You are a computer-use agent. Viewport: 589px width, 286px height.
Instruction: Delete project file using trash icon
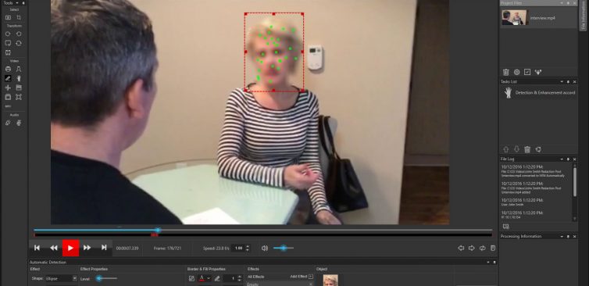[x=506, y=72]
